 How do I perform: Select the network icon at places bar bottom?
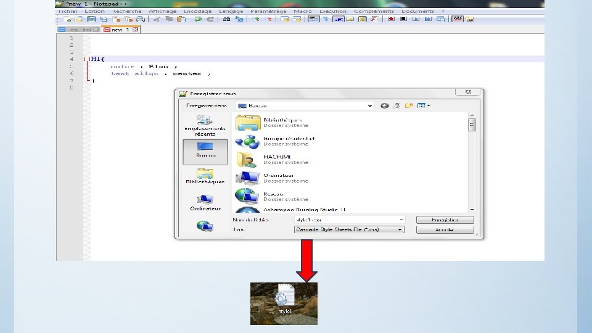click(x=205, y=226)
